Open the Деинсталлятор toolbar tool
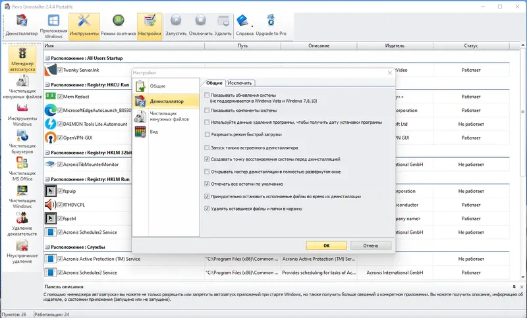 click(x=22, y=26)
